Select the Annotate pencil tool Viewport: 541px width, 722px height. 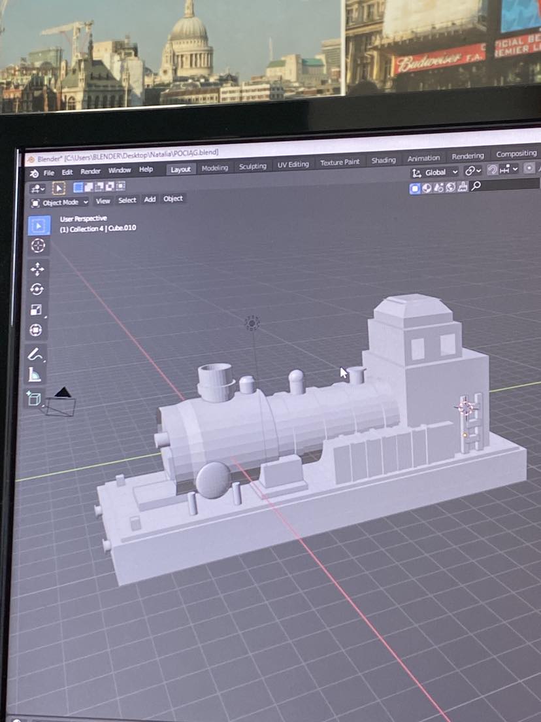coord(35,354)
